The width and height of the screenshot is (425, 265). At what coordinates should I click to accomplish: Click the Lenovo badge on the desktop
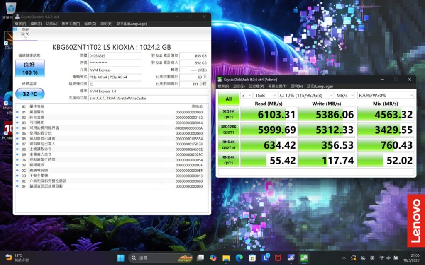click(416, 221)
